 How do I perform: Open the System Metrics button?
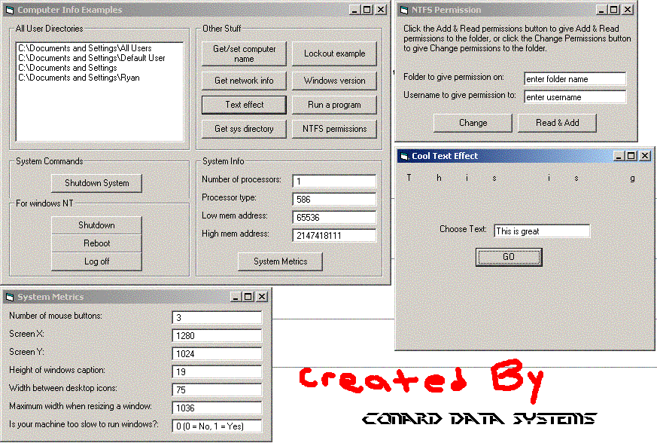[x=280, y=261]
